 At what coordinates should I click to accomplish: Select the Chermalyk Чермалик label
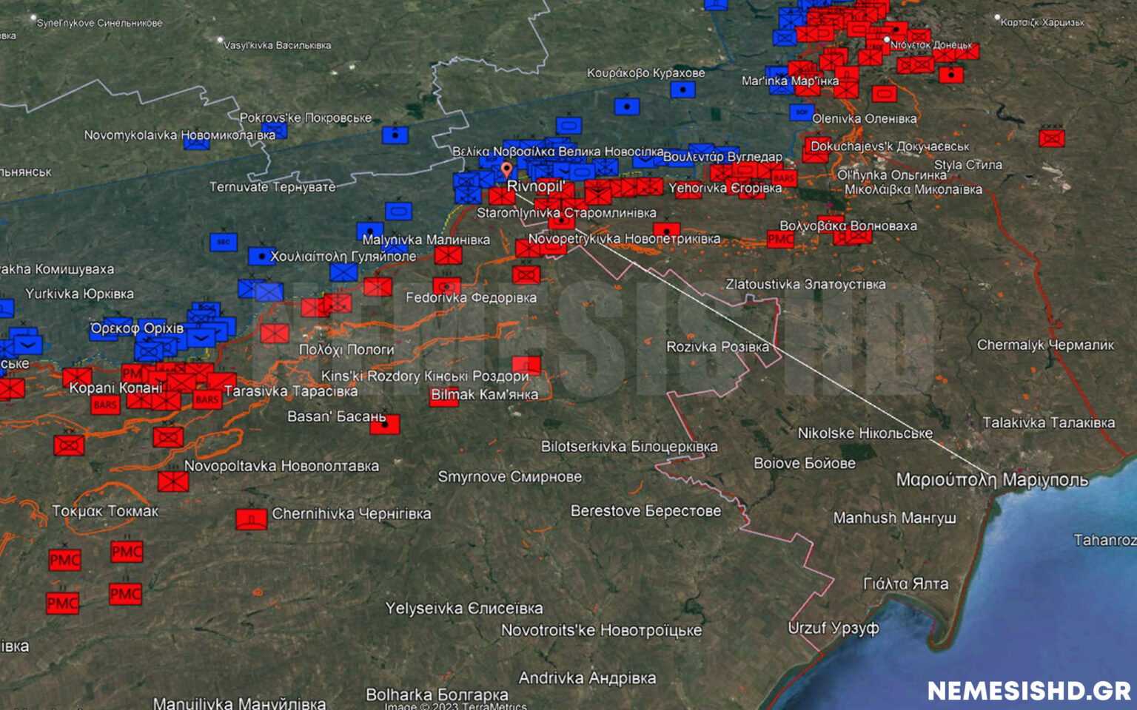click(x=1045, y=345)
